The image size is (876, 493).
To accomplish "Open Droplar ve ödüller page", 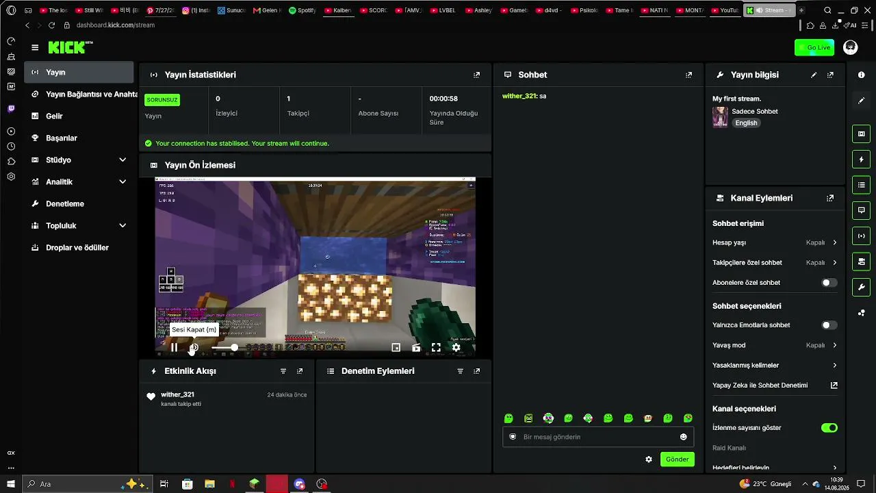I will click(x=79, y=247).
